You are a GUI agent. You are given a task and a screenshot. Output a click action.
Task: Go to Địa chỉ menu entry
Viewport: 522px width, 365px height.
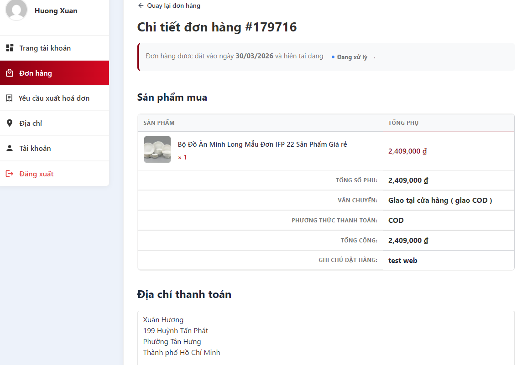pyautogui.click(x=31, y=123)
